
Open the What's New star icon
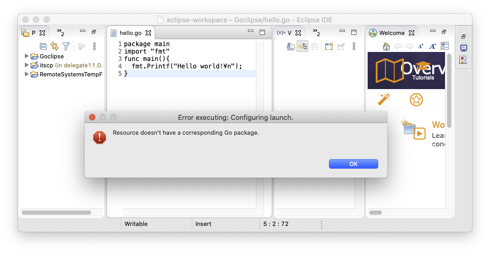416,99
